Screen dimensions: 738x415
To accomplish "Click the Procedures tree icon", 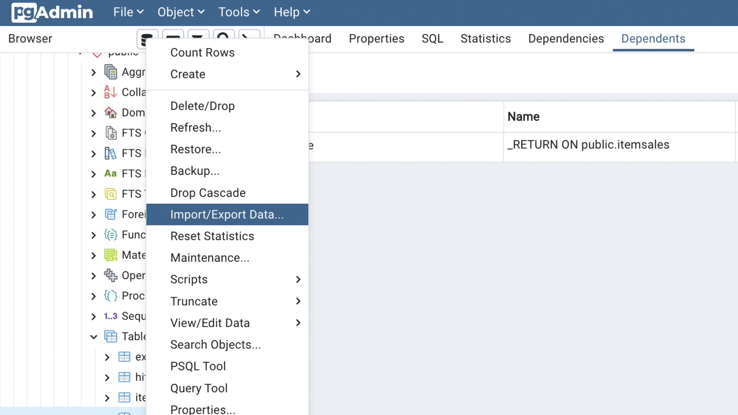I will 110,295.
